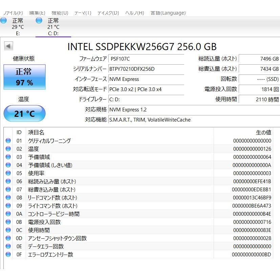280x280 pixels.
Task: Click the 正常 97 % health status button
Action: [x=25, y=77]
